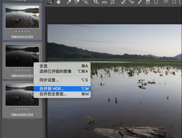Click file name 1B8A2550.CR2
This screenshot has width=182, height=138.
click(22, 115)
